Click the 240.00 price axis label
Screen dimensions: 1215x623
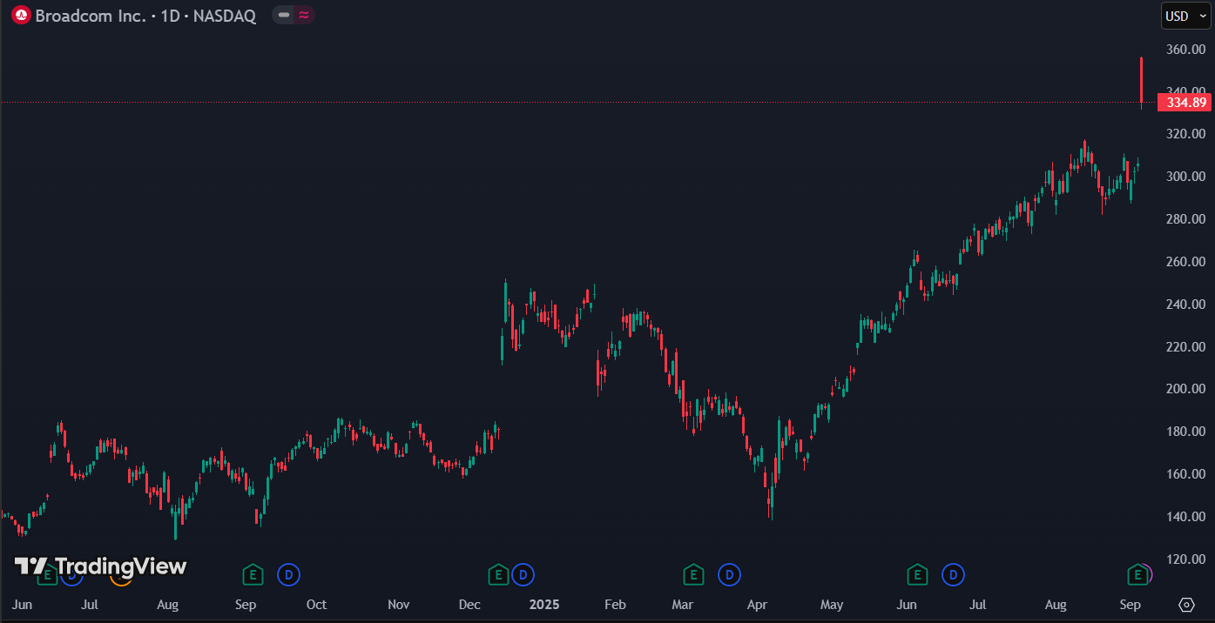1185,305
